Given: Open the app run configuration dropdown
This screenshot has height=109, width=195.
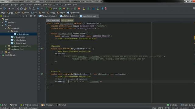Looking at the screenshot, I should point(54,8).
